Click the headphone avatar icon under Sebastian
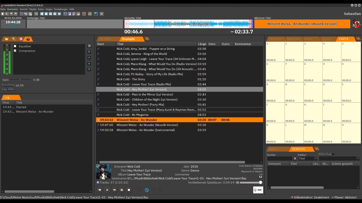This screenshot has height=203, width=362. click(356, 24)
